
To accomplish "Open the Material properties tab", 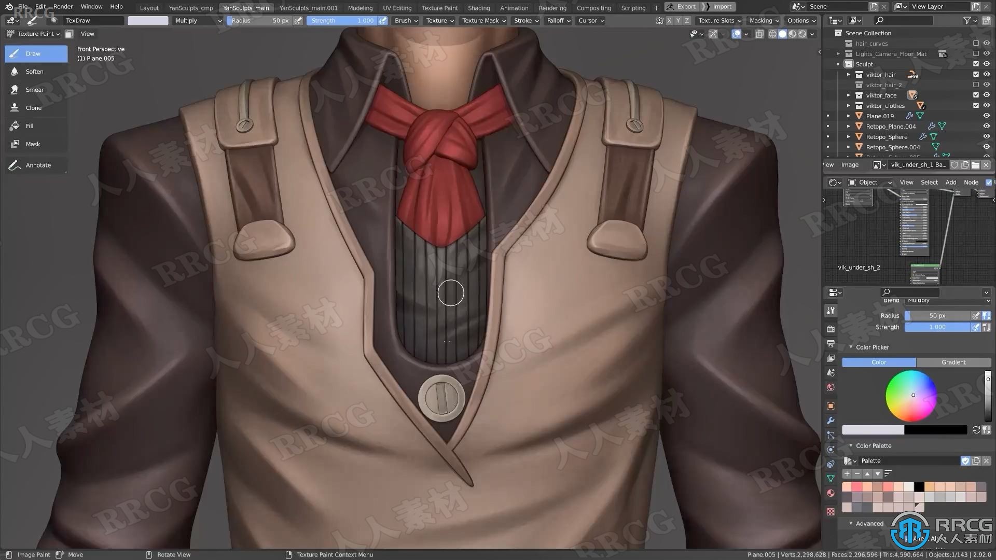I will pyautogui.click(x=831, y=493).
